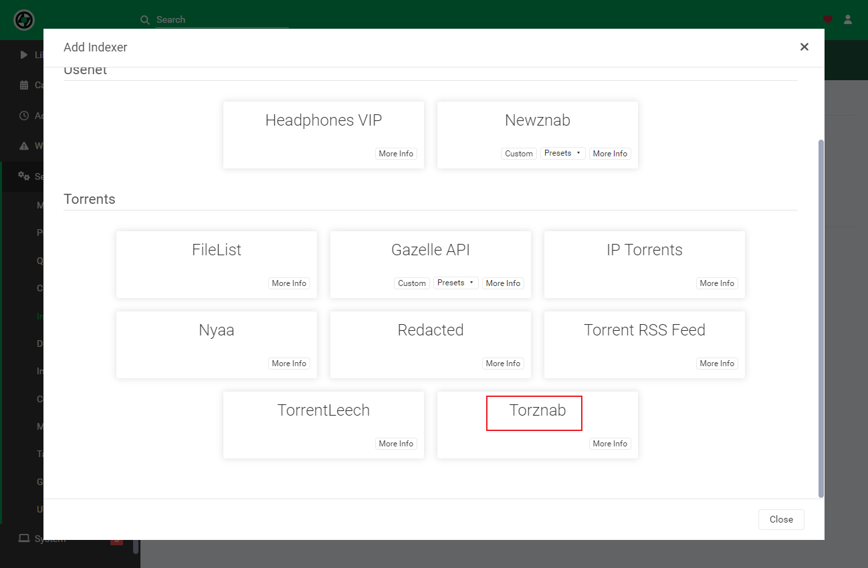Close the Add Indexer dialog with X

(x=804, y=47)
